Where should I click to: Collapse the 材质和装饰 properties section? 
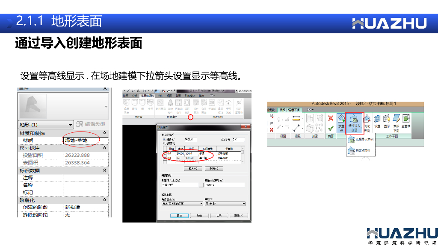[x=104, y=133]
